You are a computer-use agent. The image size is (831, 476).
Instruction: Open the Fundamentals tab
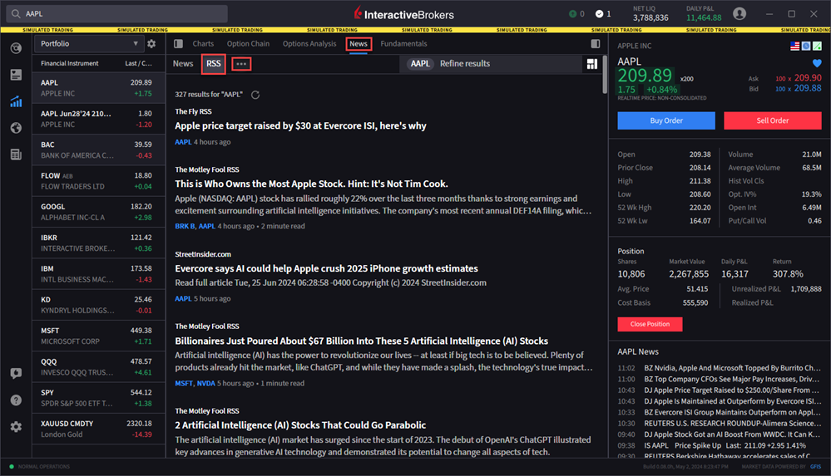[x=403, y=43]
